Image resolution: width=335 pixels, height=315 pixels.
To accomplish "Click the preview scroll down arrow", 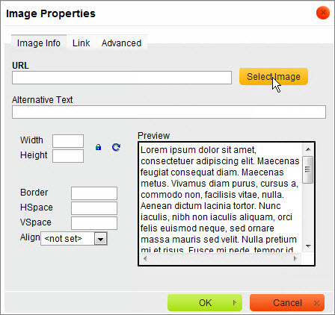I will point(308,246).
